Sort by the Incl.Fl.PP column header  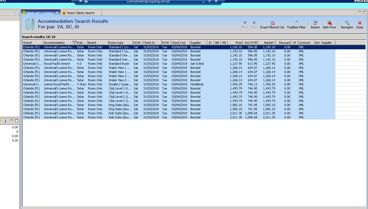tap(250, 43)
